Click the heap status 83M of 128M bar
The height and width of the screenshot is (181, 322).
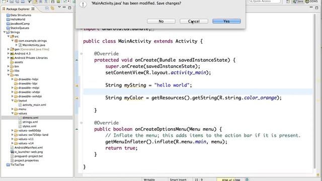[x=231, y=179]
